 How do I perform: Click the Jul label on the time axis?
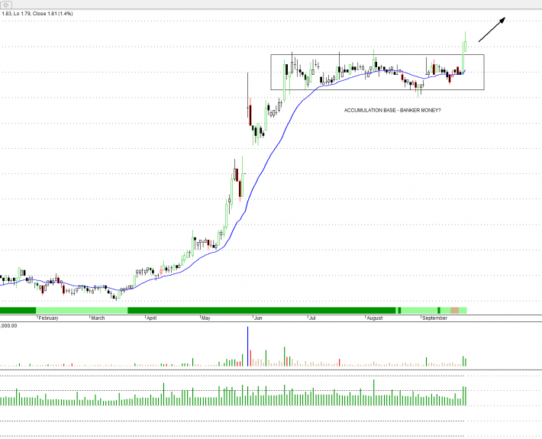coord(313,317)
